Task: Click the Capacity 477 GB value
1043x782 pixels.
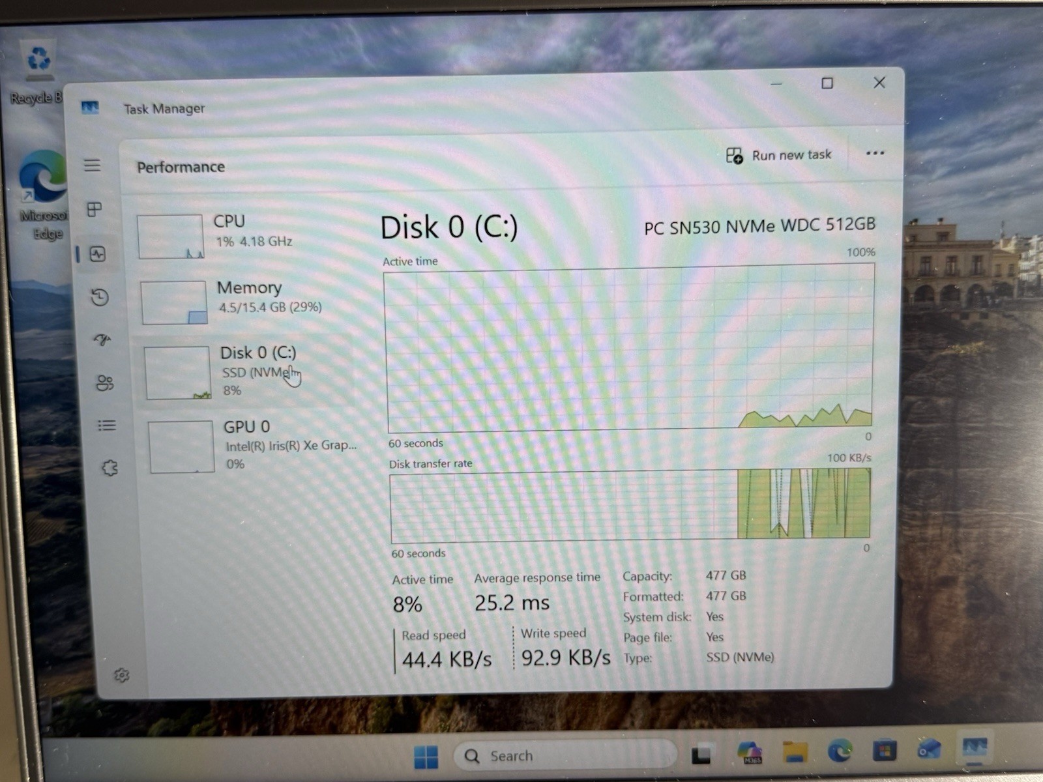Action: pyautogui.click(x=726, y=575)
